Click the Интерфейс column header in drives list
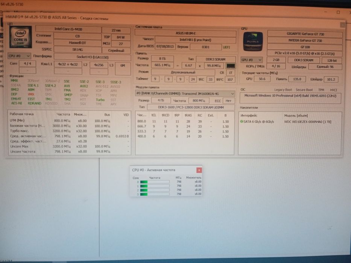 249,115
